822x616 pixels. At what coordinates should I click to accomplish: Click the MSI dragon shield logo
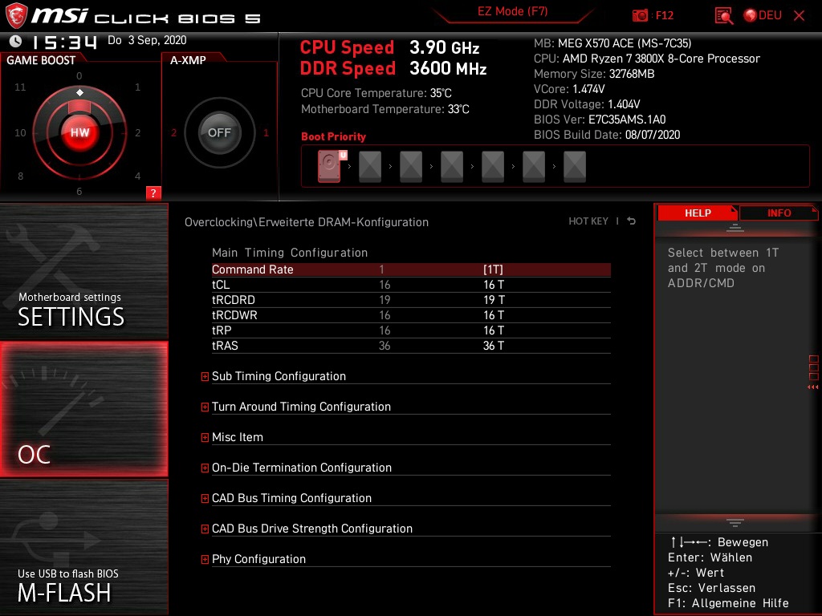16,15
